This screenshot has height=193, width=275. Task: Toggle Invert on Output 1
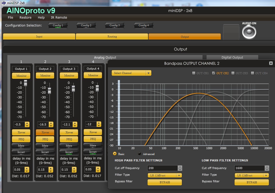21,152
